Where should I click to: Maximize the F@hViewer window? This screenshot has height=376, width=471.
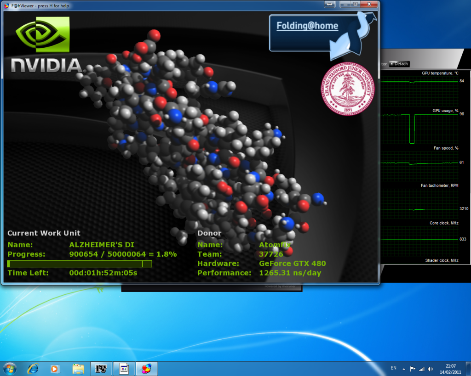356,4
